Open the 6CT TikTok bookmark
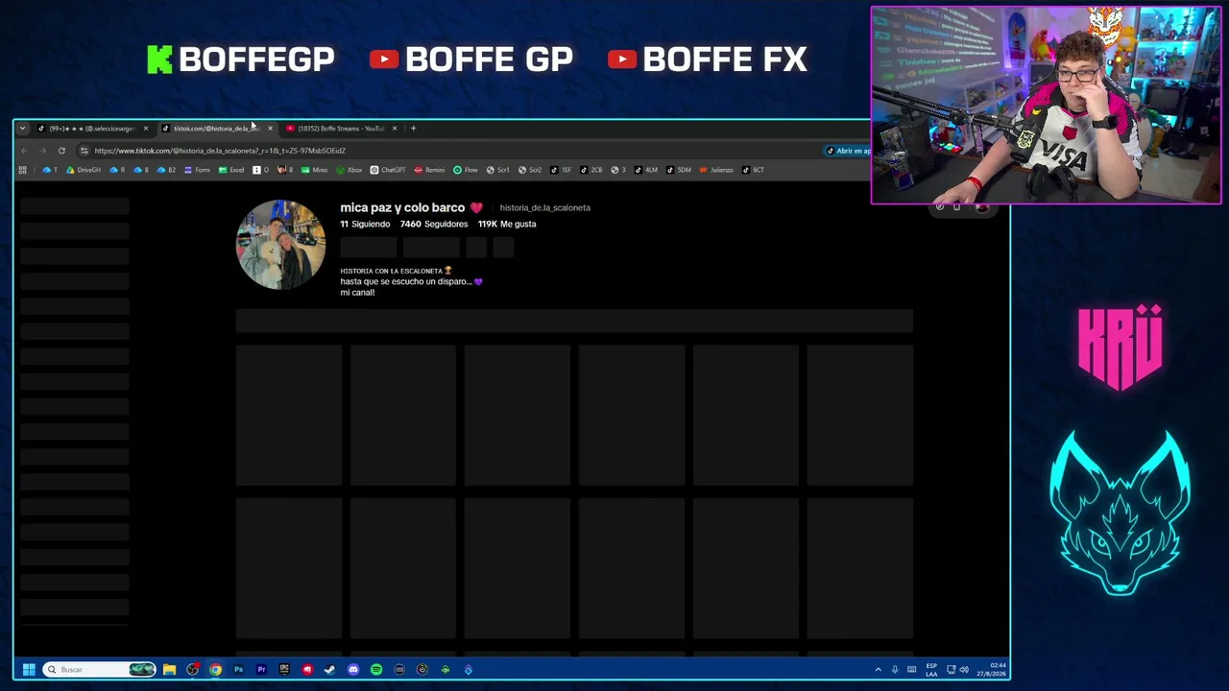Screen dimensions: 1229x691 pos(753,170)
